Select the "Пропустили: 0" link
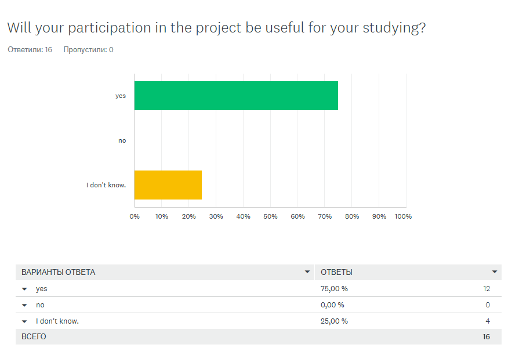Viewport: 519px width, 359px height. [87, 50]
